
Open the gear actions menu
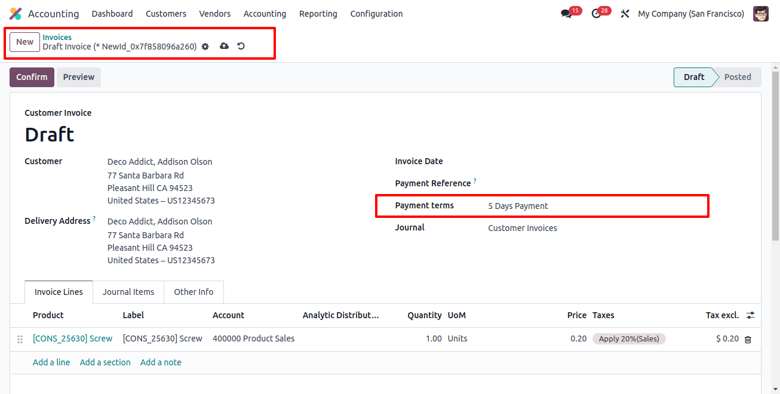[x=205, y=47]
